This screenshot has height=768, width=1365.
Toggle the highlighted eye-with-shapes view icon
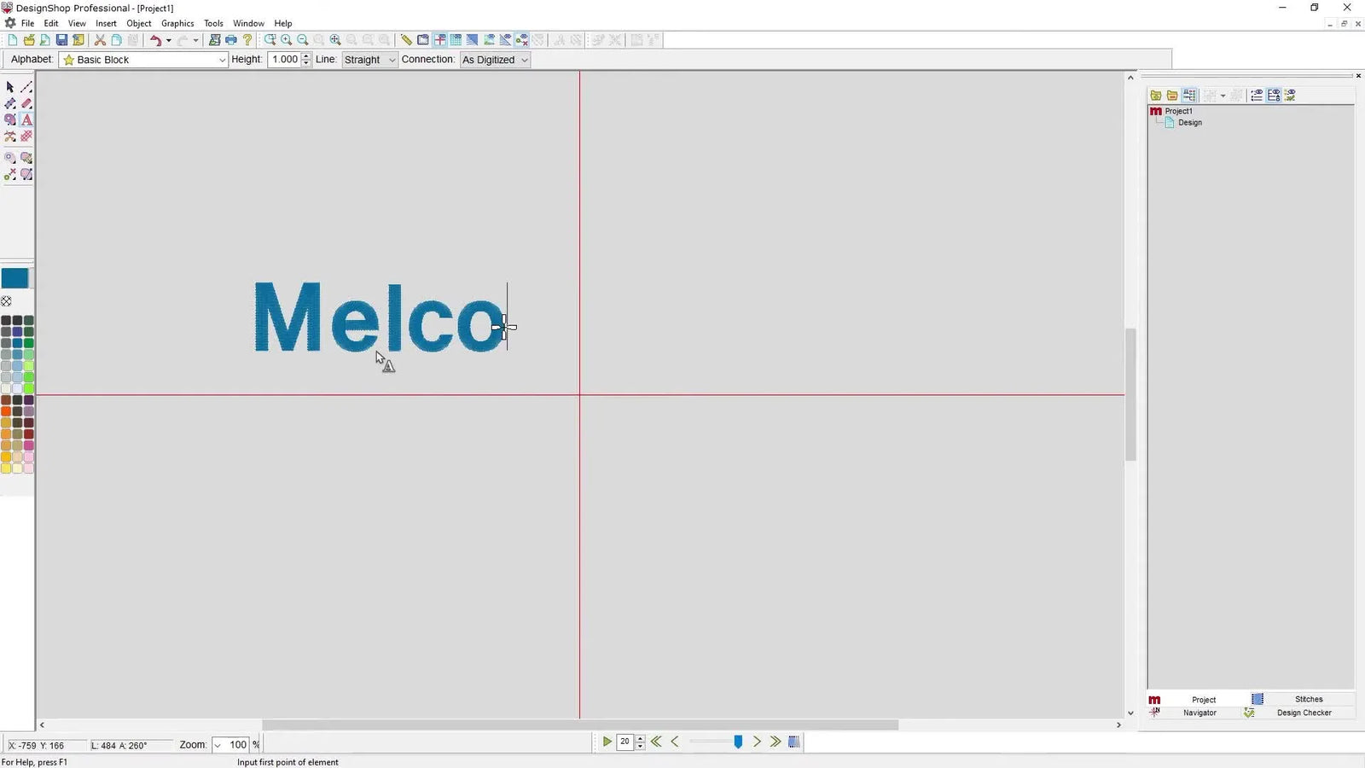click(1274, 96)
